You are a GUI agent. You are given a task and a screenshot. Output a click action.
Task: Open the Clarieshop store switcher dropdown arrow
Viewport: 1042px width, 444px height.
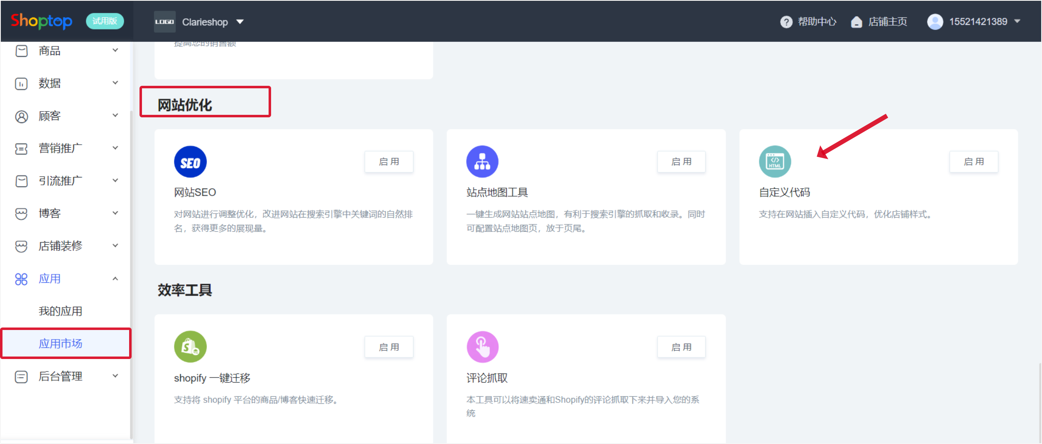240,22
